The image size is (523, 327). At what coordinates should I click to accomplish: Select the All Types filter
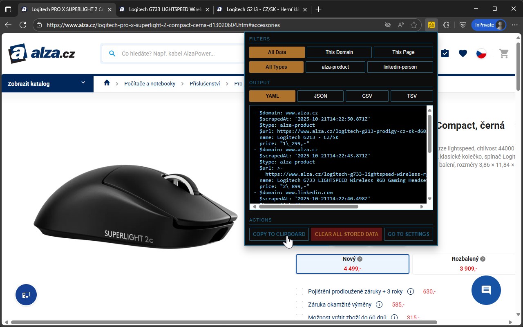click(276, 67)
